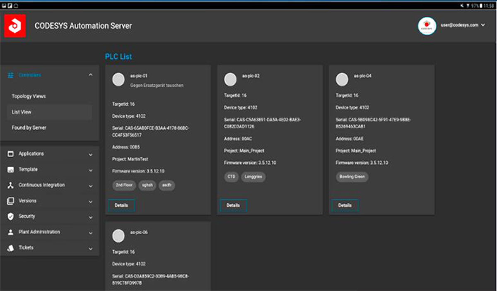The height and width of the screenshot is (291, 497).
Task: Click the Plant Administration person icon
Action: 11,232
